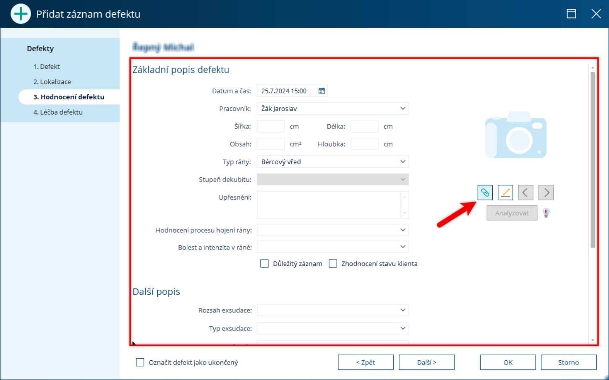This screenshot has height=380, width=609.
Task: Focus the Obsah input field
Action: click(x=271, y=144)
